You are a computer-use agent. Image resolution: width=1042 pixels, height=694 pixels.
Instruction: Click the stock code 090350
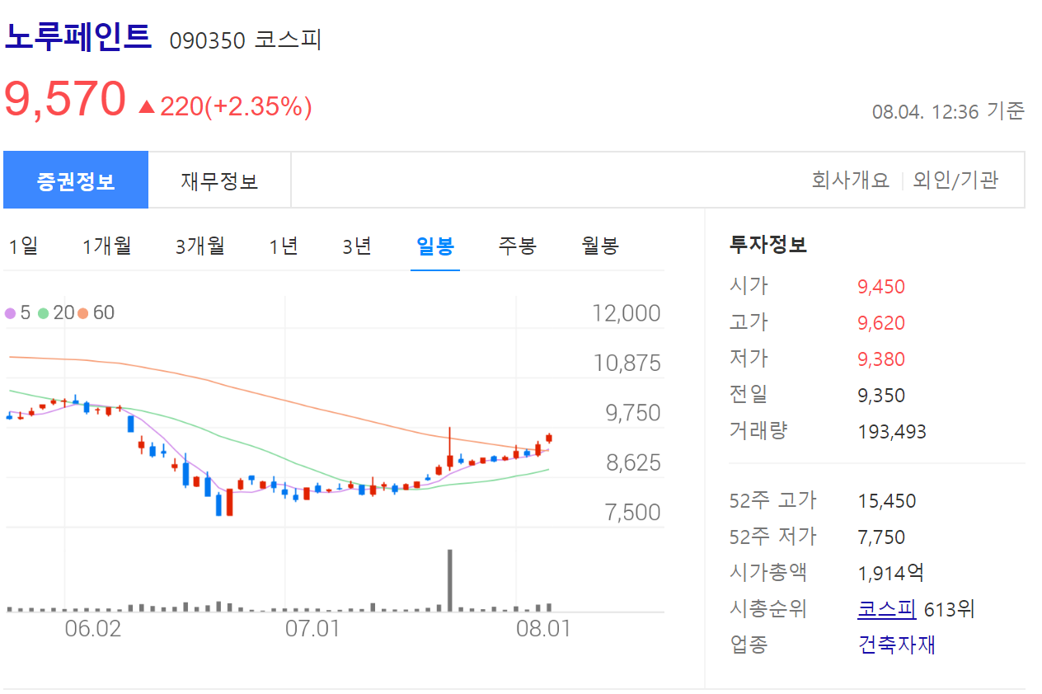(x=208, y=40)
